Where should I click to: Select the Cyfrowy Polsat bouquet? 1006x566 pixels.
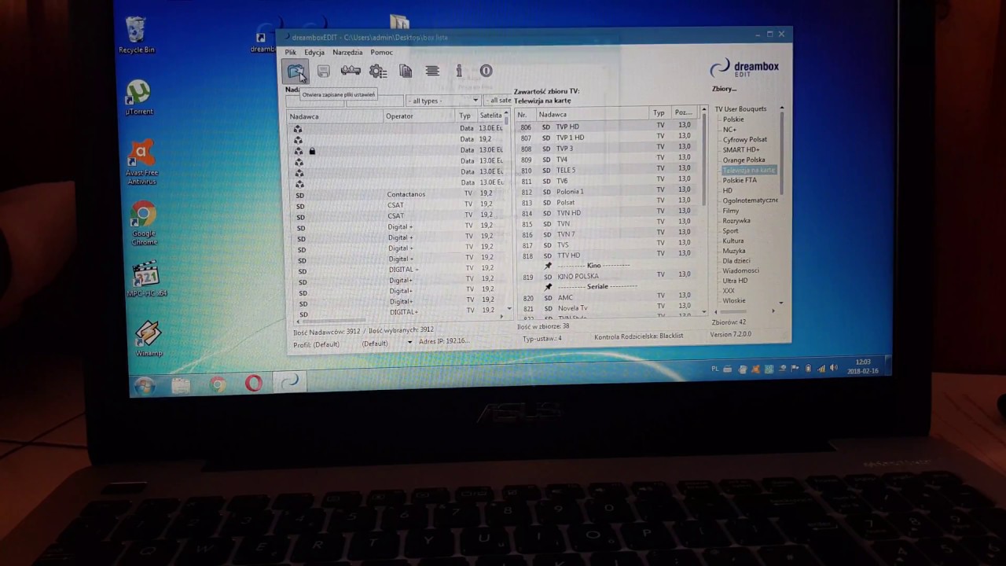(x=745, y=140)
